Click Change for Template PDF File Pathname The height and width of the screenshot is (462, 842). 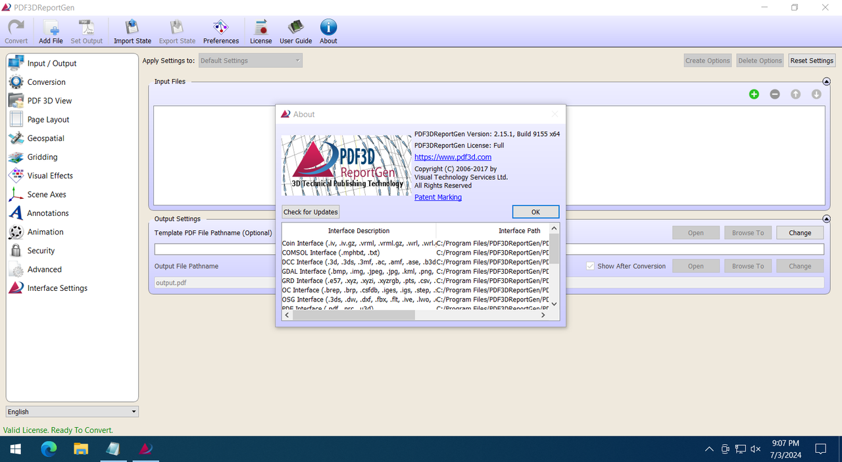pos(800,233)
